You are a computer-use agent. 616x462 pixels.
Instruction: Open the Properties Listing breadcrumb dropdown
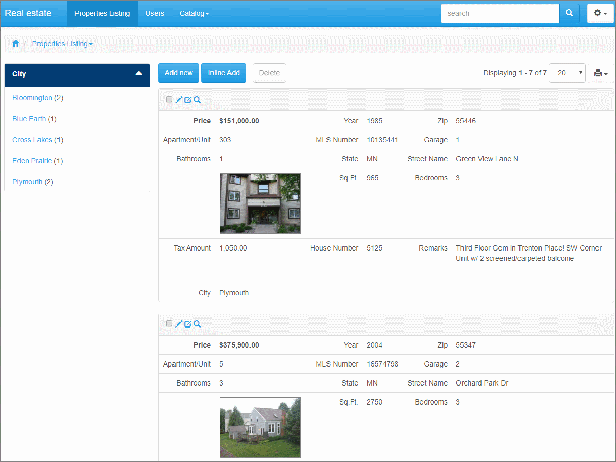(62, 44)
